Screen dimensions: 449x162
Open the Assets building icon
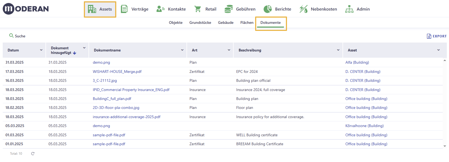pos(92,9)
